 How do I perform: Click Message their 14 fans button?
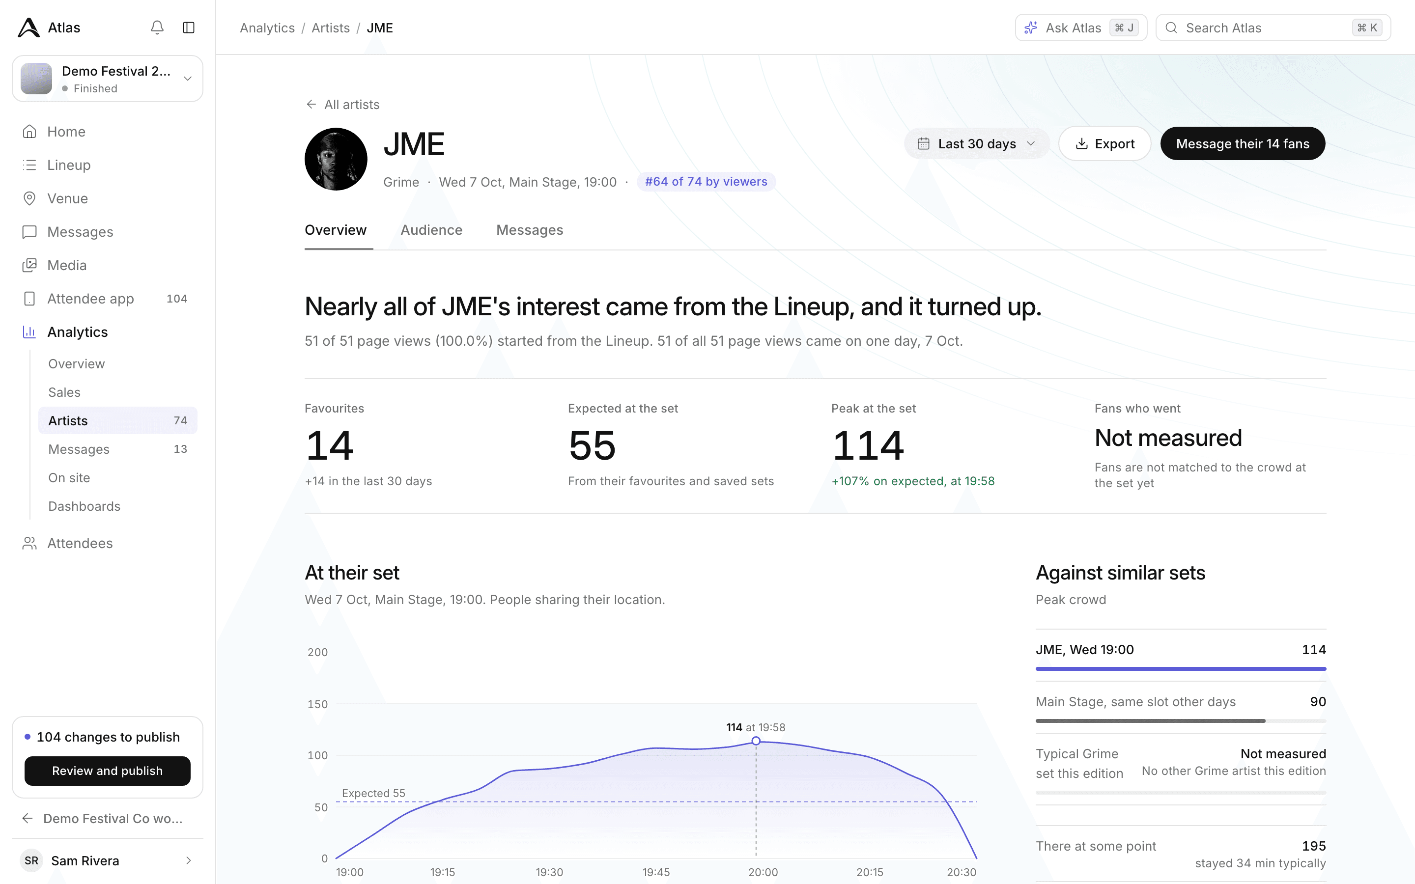click(1243, 143)
